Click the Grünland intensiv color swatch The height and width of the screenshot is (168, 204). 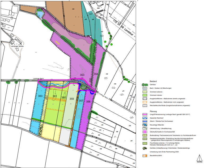pos(145,95)
